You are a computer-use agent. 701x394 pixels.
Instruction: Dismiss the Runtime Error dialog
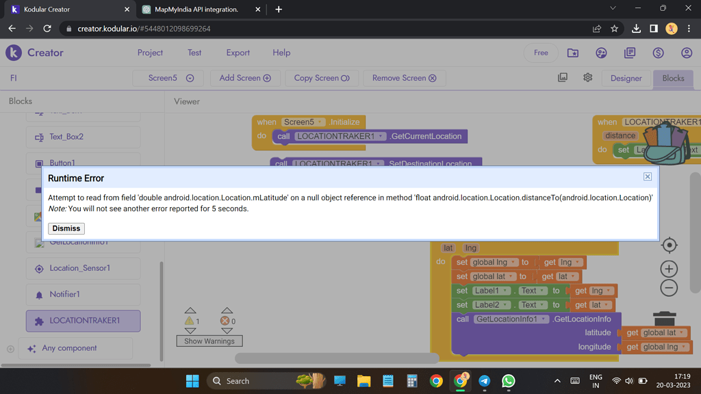[x=66, y=228]
